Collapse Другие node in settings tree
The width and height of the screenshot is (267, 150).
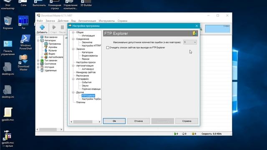tap(73, 92)
